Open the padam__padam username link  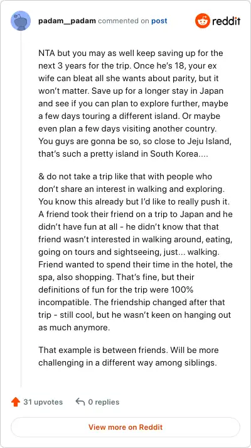[x=67, y=21]
